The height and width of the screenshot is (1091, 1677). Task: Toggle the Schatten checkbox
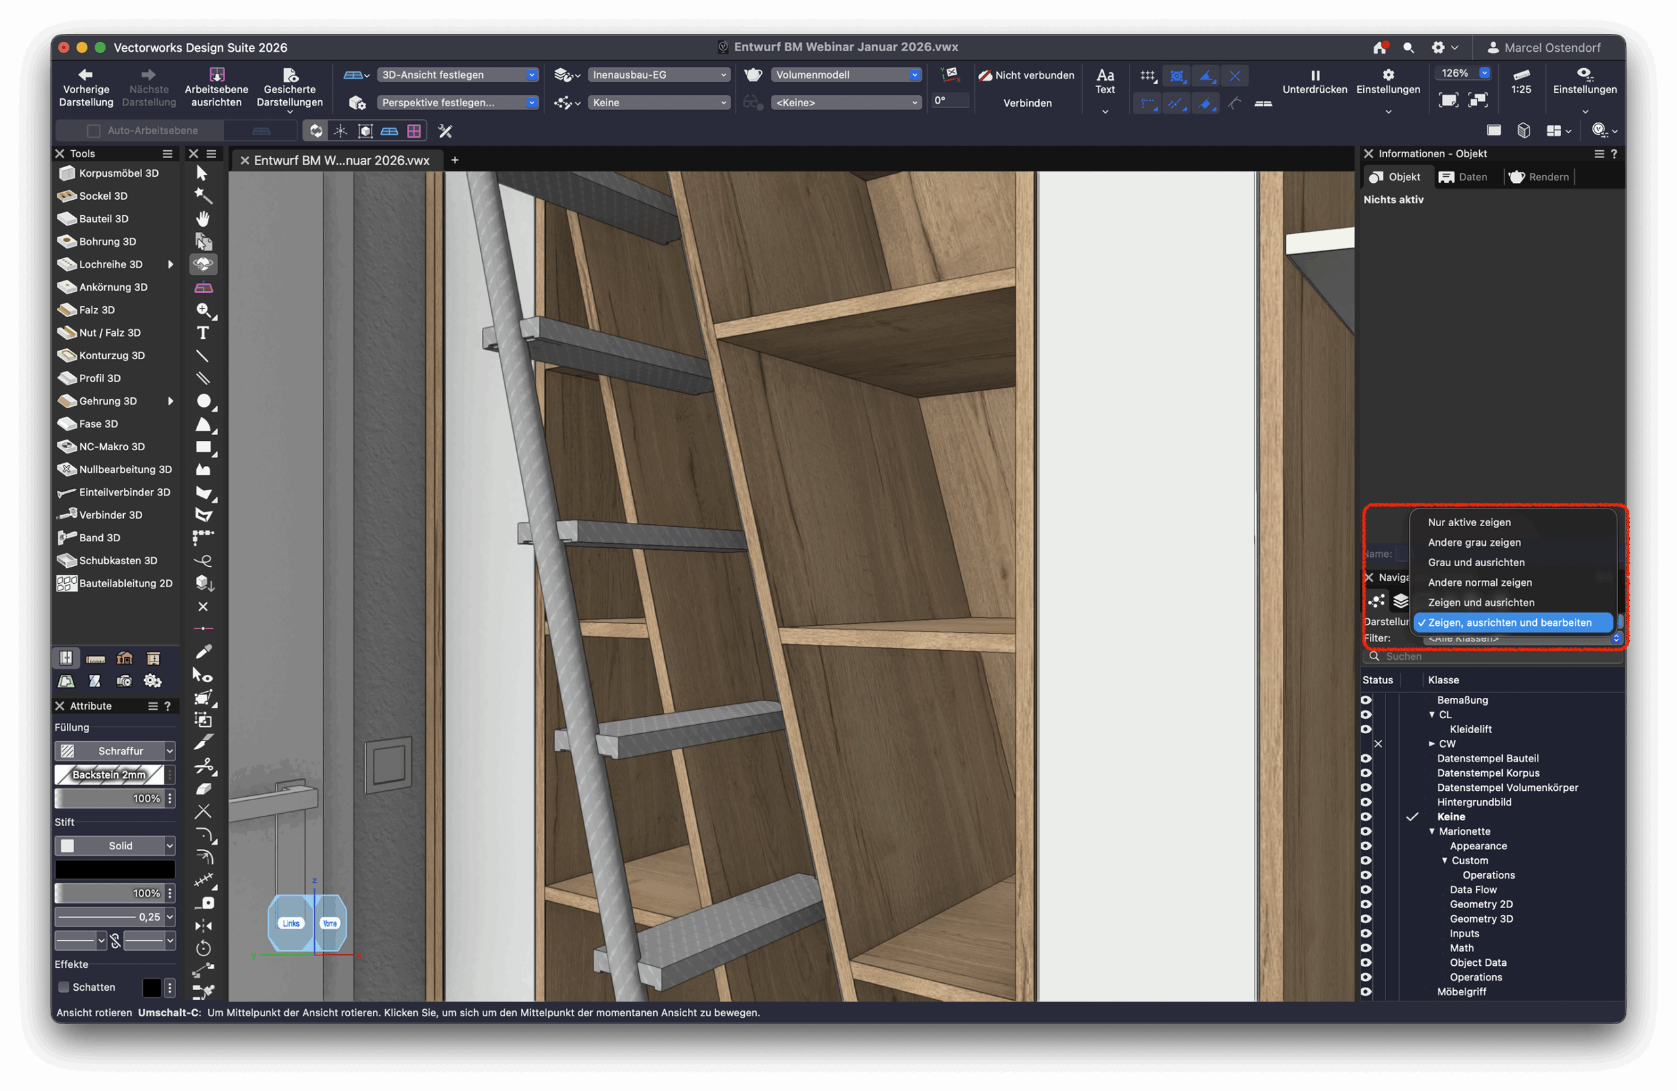(x=64, y=987)
